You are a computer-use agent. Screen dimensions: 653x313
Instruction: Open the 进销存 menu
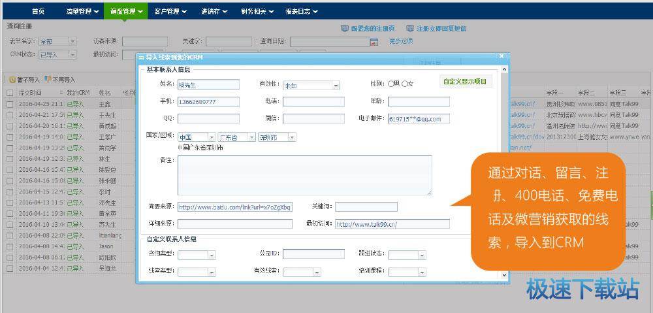click(x=214, y=12)
